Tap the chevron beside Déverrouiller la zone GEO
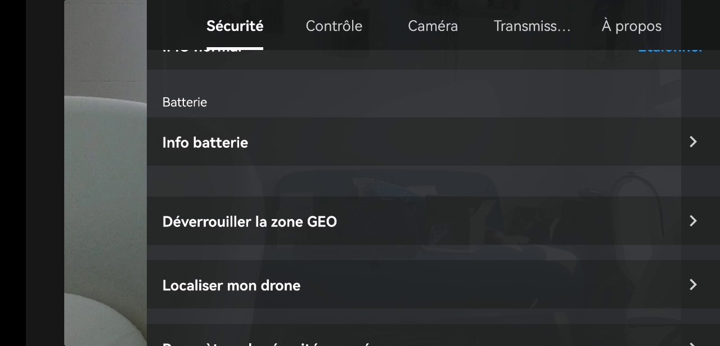Image resolution: width=720 pixels, height=346 pixels. pos(693,221)
